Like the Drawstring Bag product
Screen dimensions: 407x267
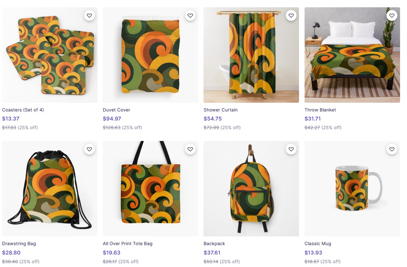89,149
